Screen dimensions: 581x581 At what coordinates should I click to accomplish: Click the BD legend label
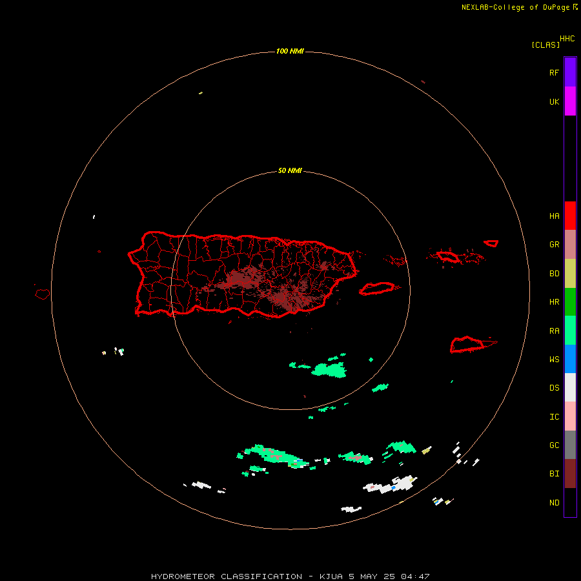pos(554,274)
